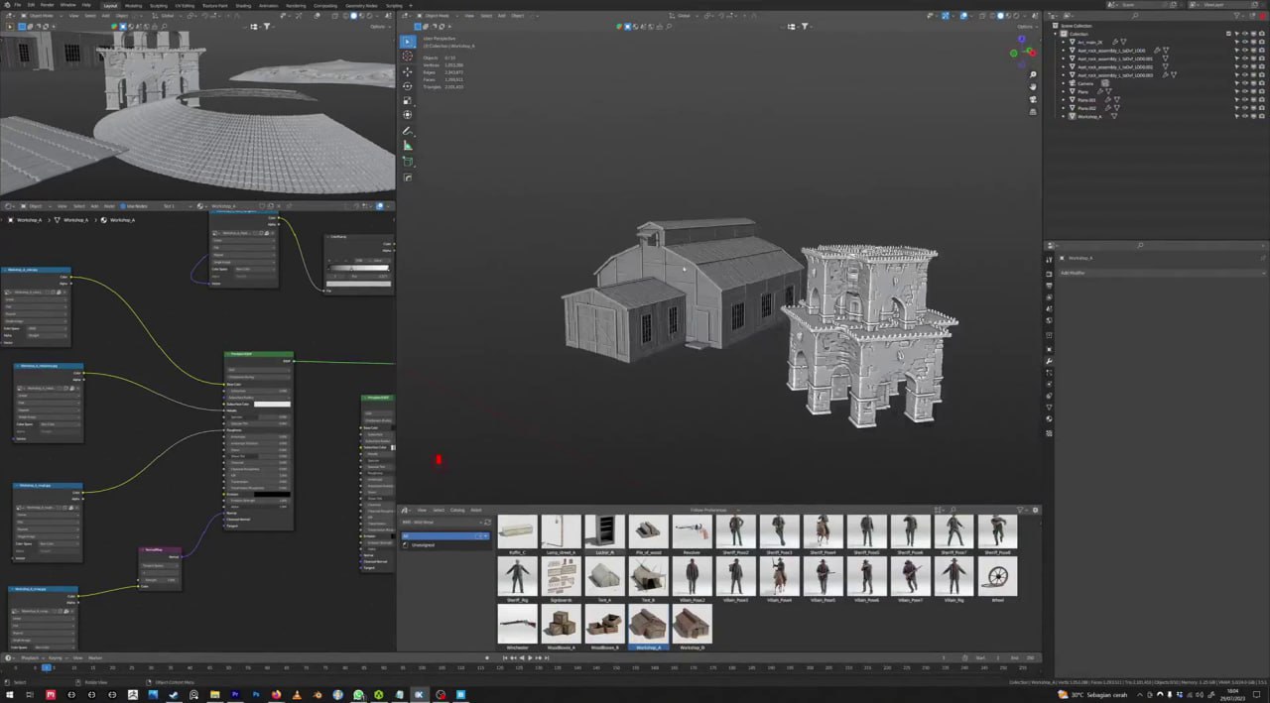Select the Wheel asset thumbnail
1270x703 pixels.
[x=997, y=575]
